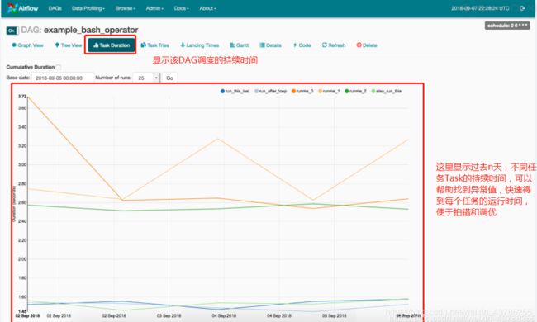Open Tree View tab

69,45
